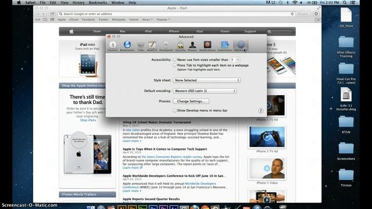Screen dimensions: 372x209
Task: Open the Bookmarks menu in the menu bar
Action: (98, 2)
